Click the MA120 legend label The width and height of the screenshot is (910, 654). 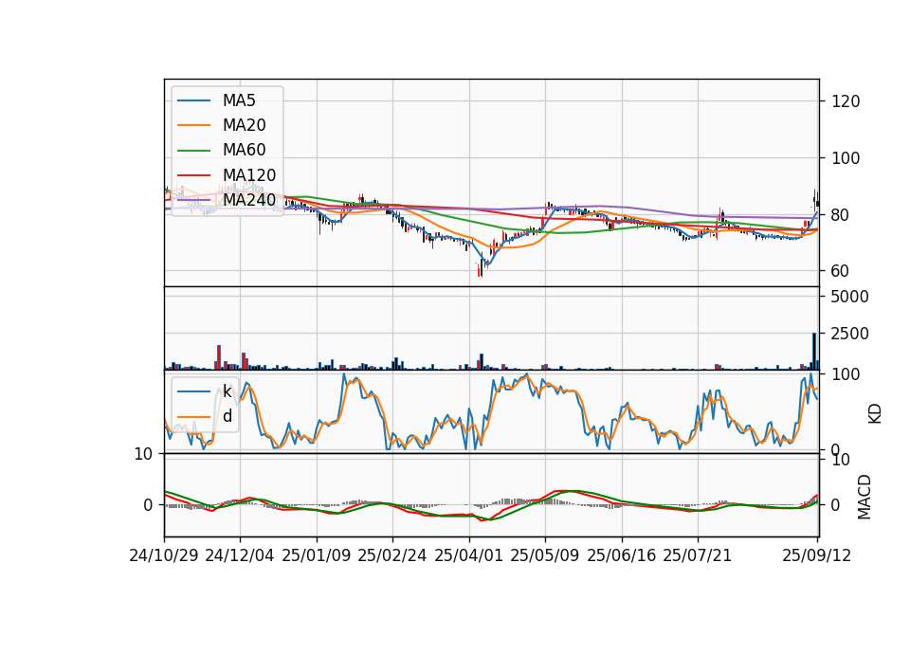(x=249, y=174)
